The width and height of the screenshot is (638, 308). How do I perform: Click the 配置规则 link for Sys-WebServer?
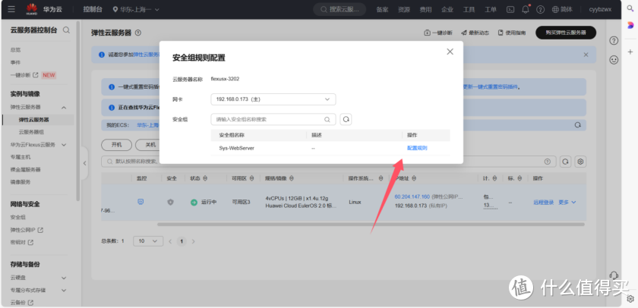pyautogui.click(x=417, y=148)
